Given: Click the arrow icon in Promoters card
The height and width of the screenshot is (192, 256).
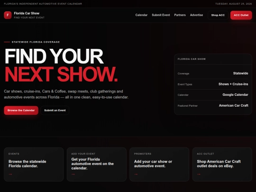Looking at the screenshot, I should 136,174.
